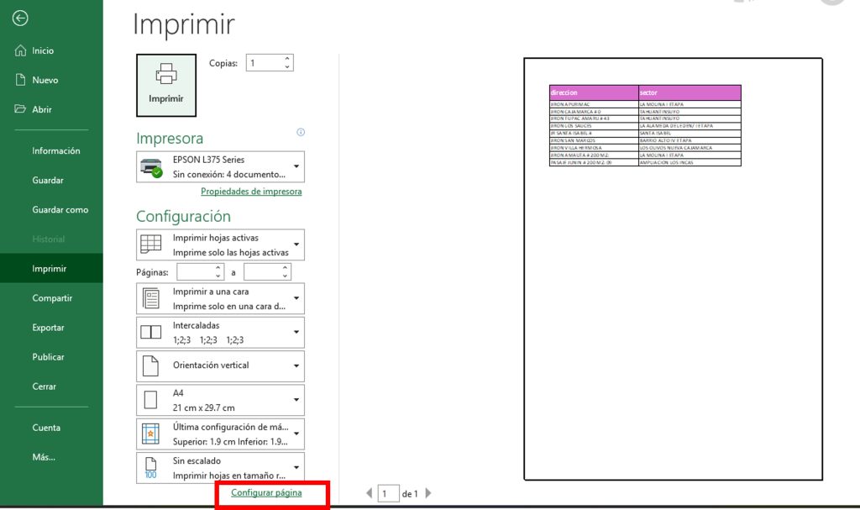Open the Intercaladas collation dropdown
This screenshot has width=860, height=510.
(220, 333)
